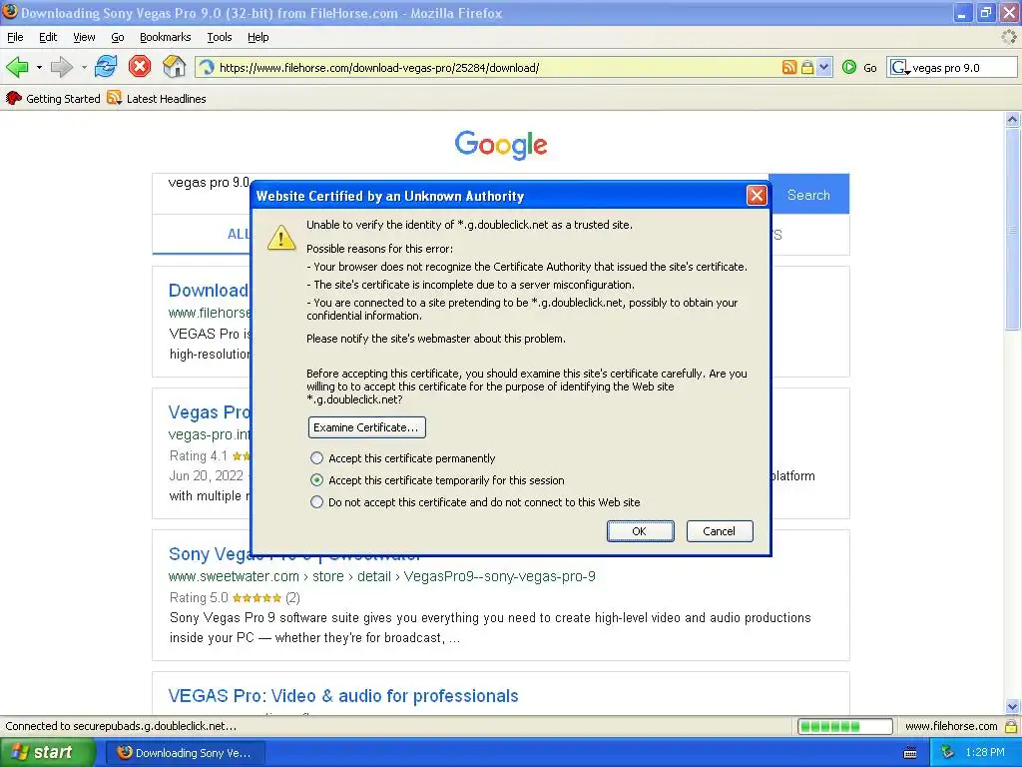Click the Getting Started bookmark icon
The image size is (1022, 767).
pos(14,99)
